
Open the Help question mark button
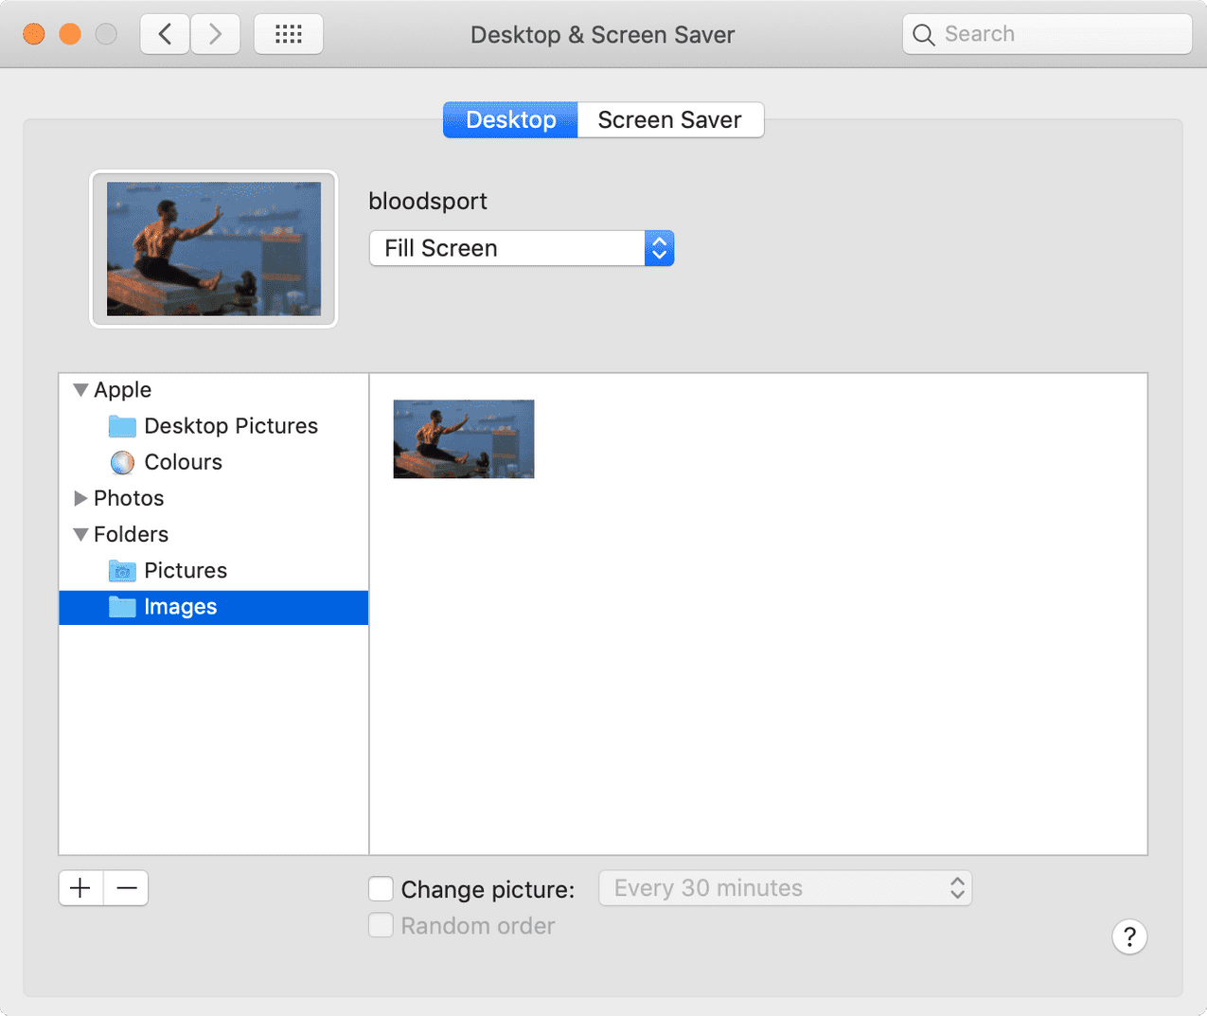tap(1129, 936)
